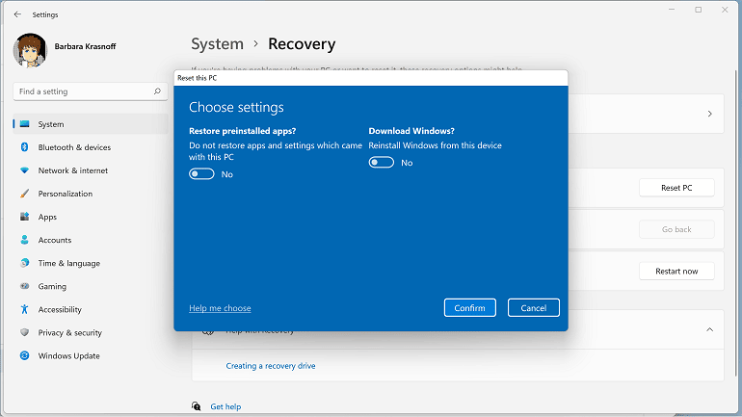Click the breadcrumb chevron separator
This screenshot has width=742, height=417.
coord(256,44)
